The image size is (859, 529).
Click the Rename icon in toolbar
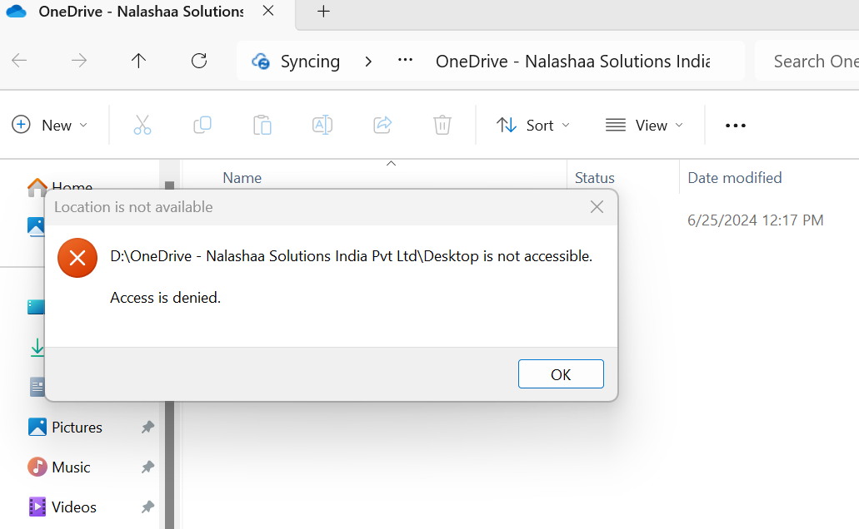322,126
